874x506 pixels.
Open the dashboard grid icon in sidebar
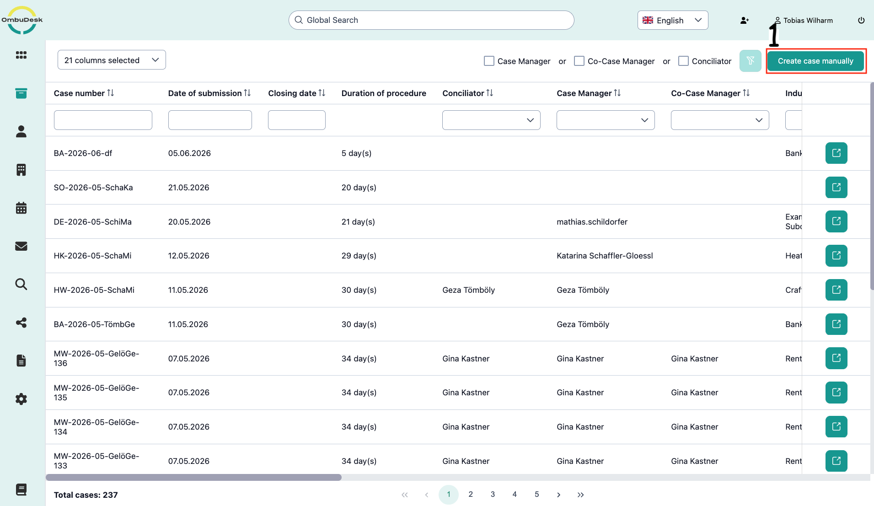(x=21, y=55)
